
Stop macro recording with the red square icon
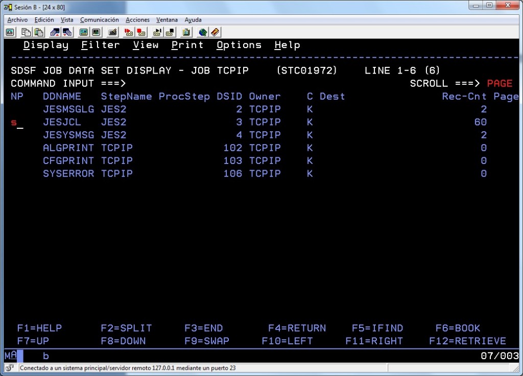141,32
